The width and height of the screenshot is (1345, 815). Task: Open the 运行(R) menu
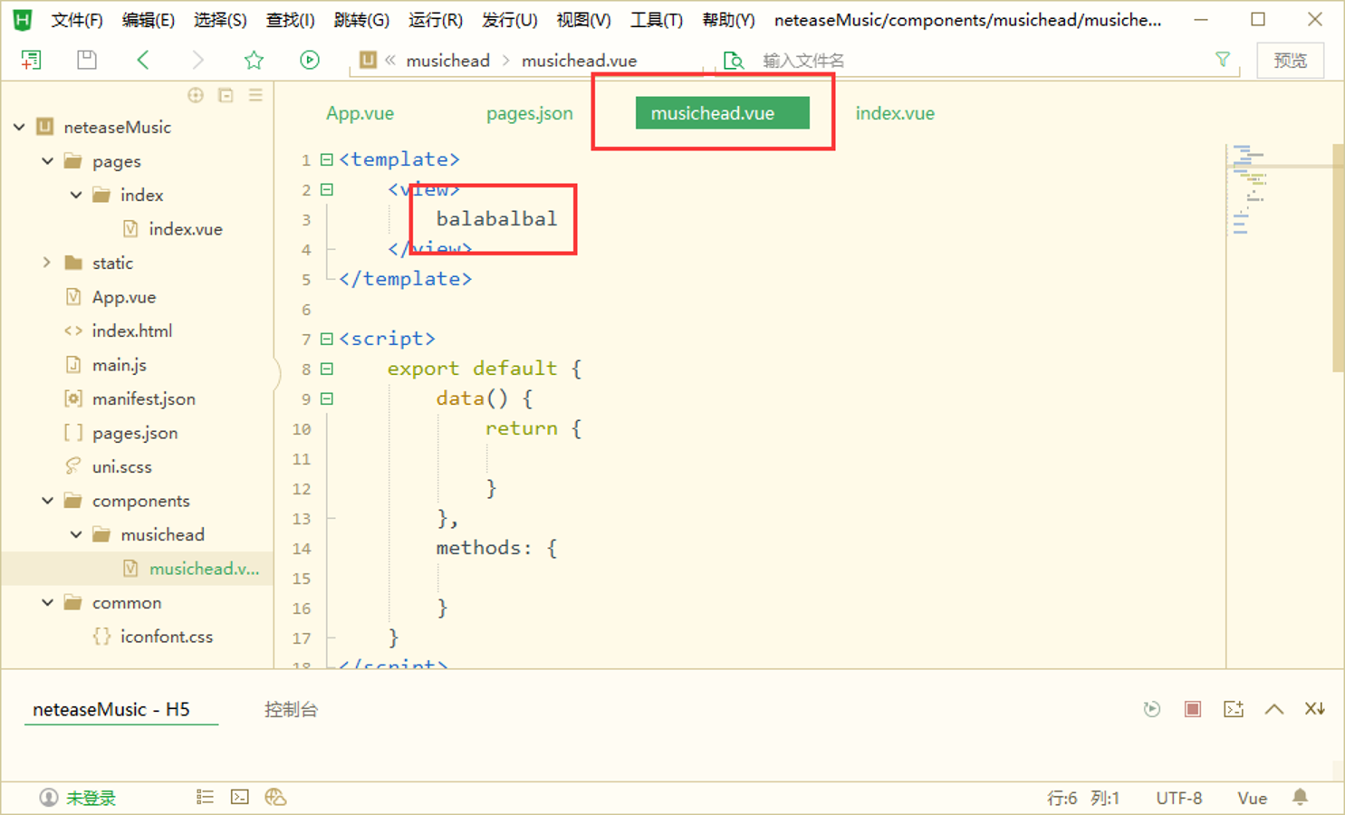[436, 20]
